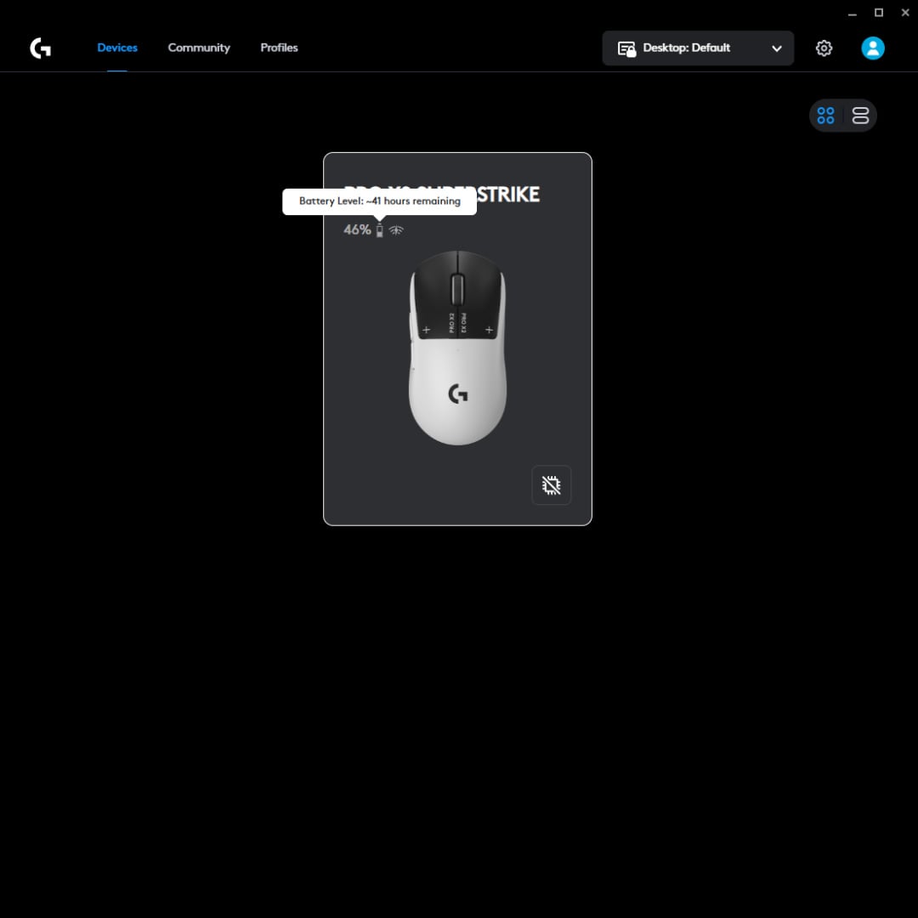Image resolution: width=918 pixels, height=918 pixels.
Task: Click the battery status icon
Action: pos(379,229)
